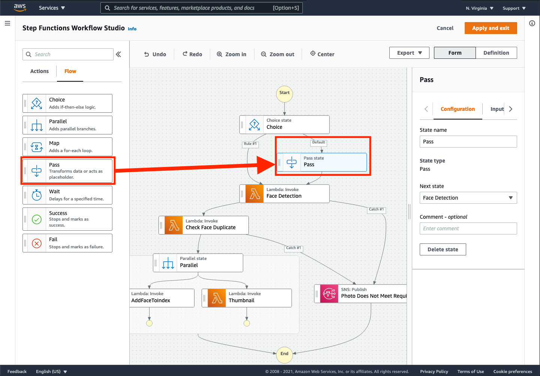The height and width of the screenshot is (376, 540).
Task: Click the Catch #1 label near Face Detection
Action: click(376, 209)
